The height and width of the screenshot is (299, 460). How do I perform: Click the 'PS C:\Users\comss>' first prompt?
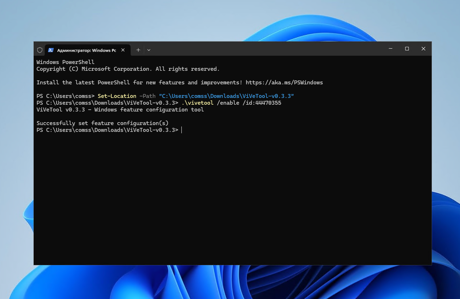pos(65,96)
